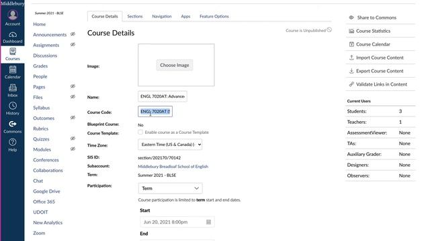The image size is (430, 241).
Task: Open the Start date calendar picker icon
Action: click(209, 222)
